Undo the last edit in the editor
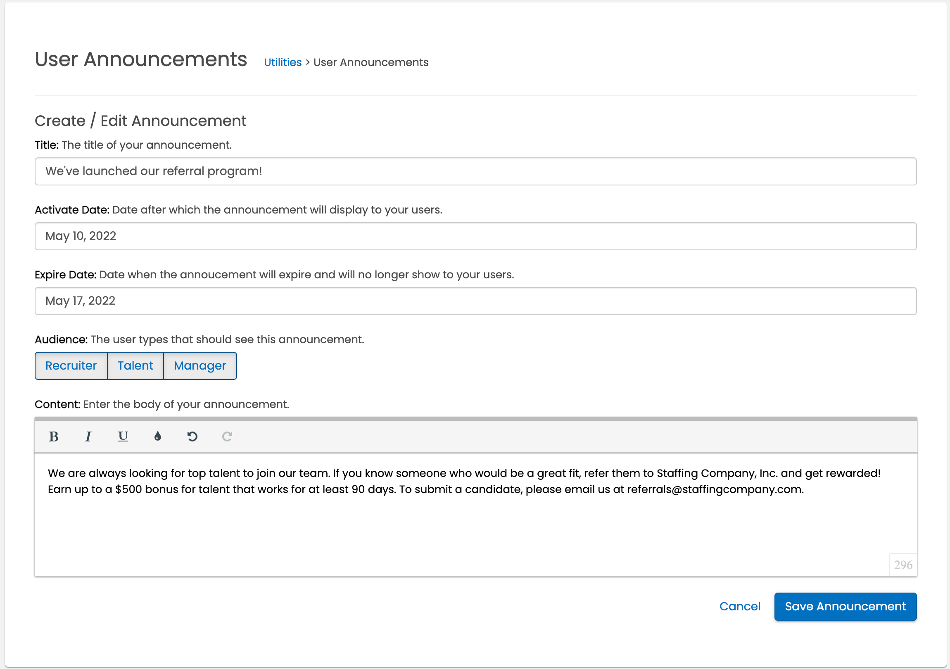The width and height of the screenshot is (950, 669). tap(192, 437)
